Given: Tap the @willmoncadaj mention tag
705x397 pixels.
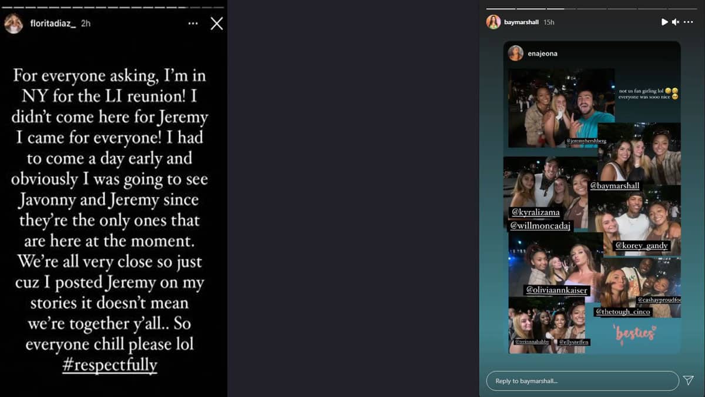Looking at the screenshot, I should [x=540, y=225].
